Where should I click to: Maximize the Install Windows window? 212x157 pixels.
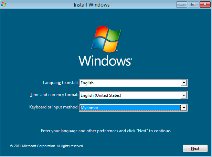(x=193, y=4)
